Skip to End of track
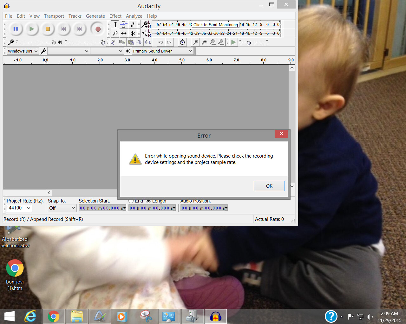This screenshot has height=324, width=406. (x=79, y=29)
